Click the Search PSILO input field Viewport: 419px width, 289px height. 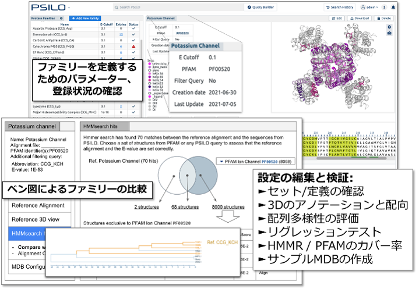(178, 7)
